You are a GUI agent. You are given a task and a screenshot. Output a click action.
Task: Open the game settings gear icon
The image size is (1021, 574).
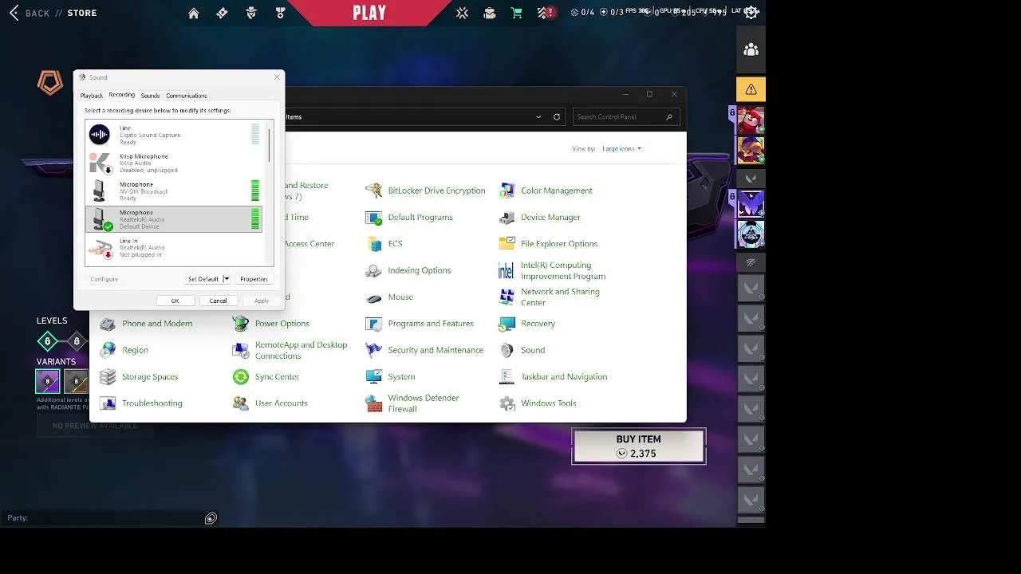pos(751,12)
